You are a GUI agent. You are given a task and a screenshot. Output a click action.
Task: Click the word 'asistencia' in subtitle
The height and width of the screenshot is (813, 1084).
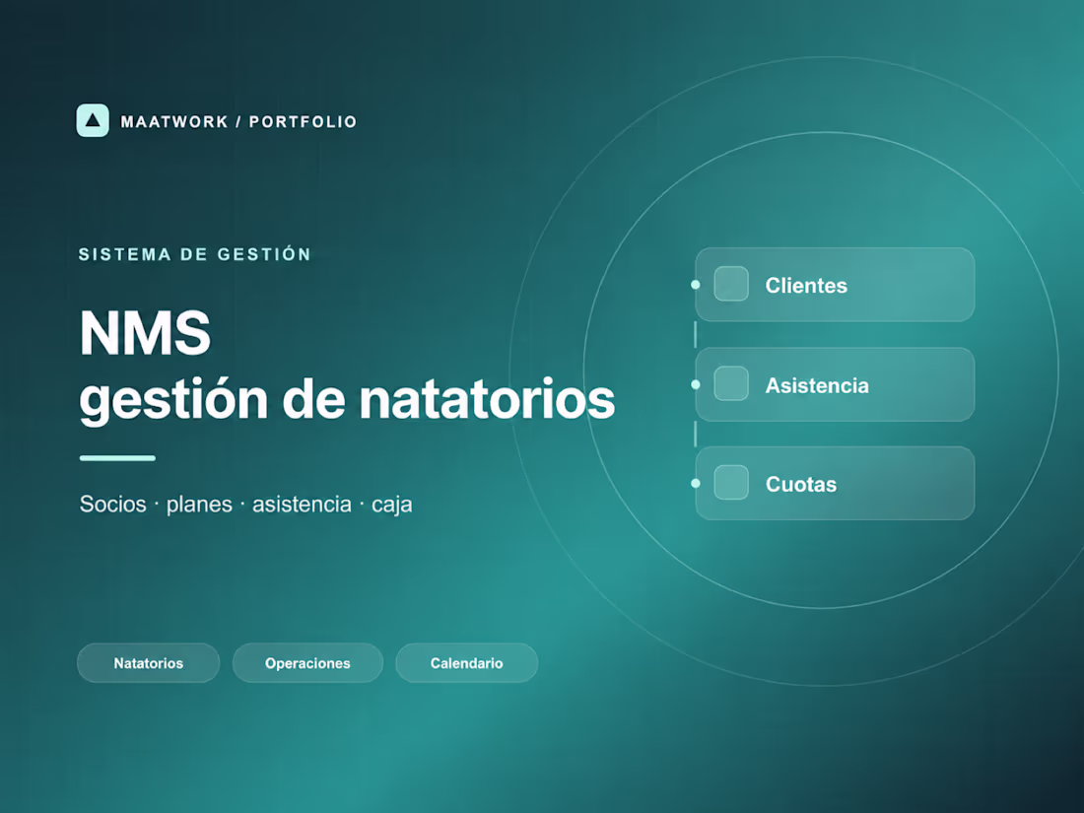302,504
